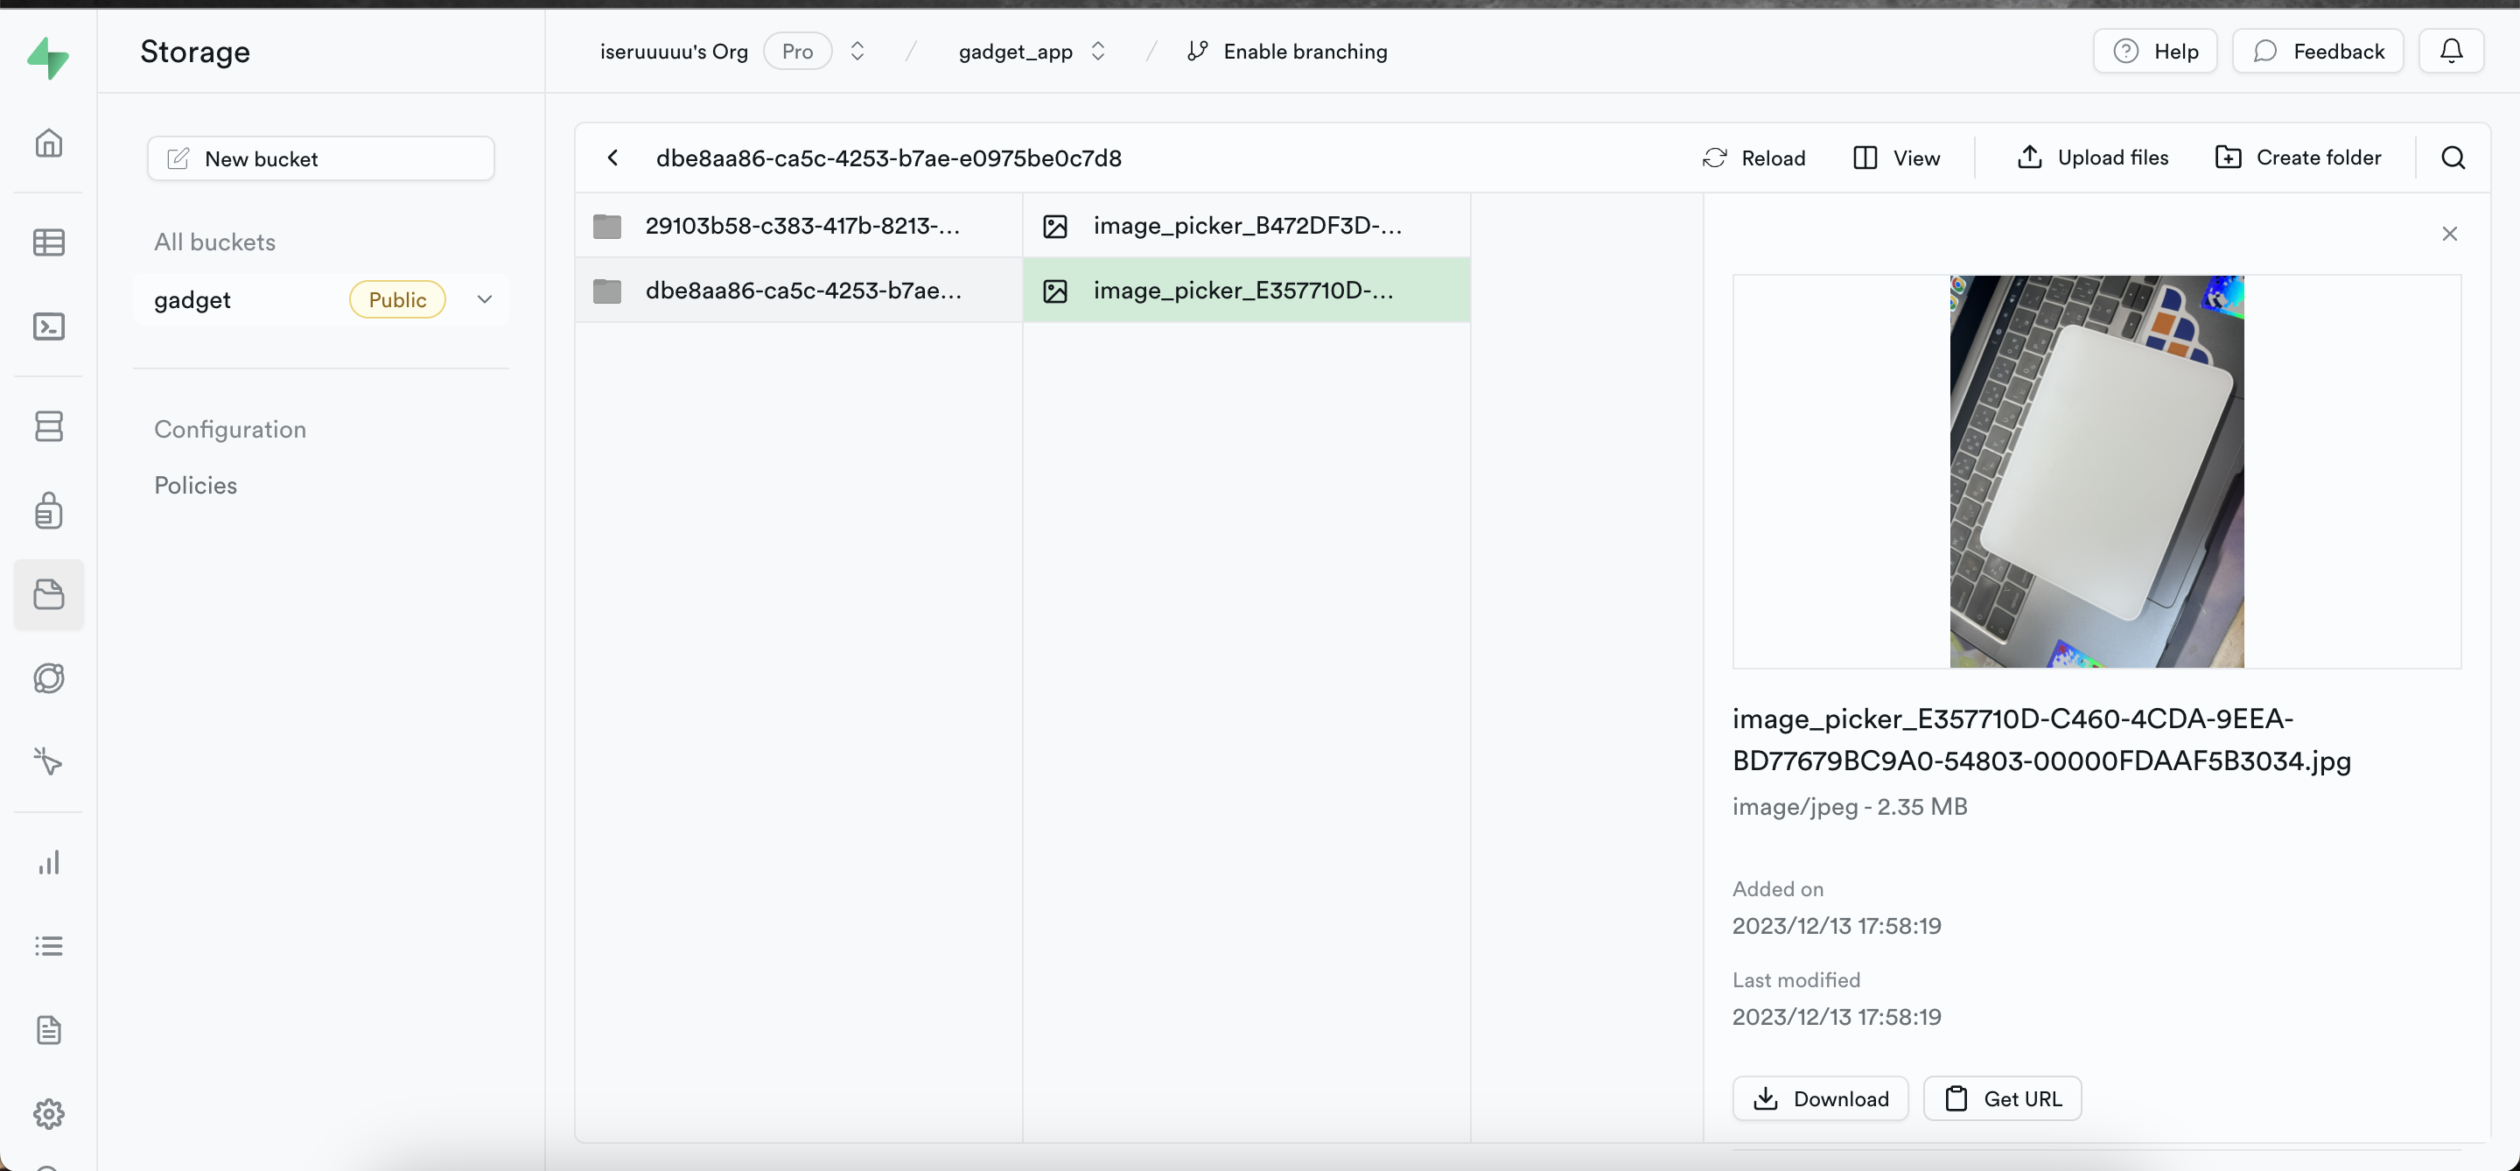
Task: Open the Table Editor sidebar icon
Action: [48, 242]
